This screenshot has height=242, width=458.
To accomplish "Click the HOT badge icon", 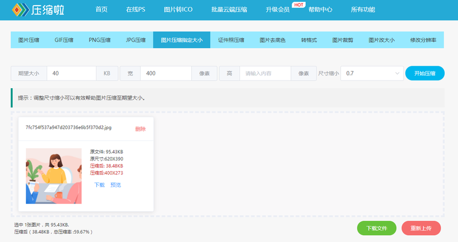I will pyautogui.click(x=298, y=5).
